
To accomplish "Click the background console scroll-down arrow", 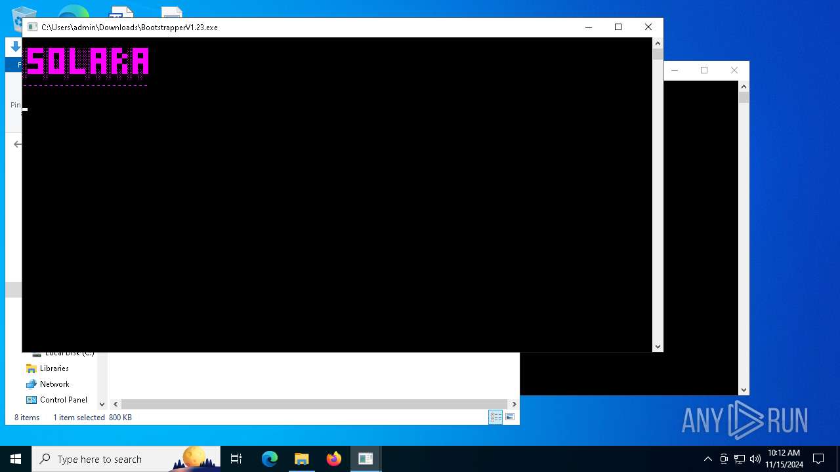I will click(x=744, y=389).
